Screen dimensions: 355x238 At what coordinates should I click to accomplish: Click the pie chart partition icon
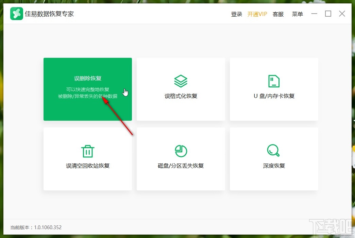(x=181, y=151)
